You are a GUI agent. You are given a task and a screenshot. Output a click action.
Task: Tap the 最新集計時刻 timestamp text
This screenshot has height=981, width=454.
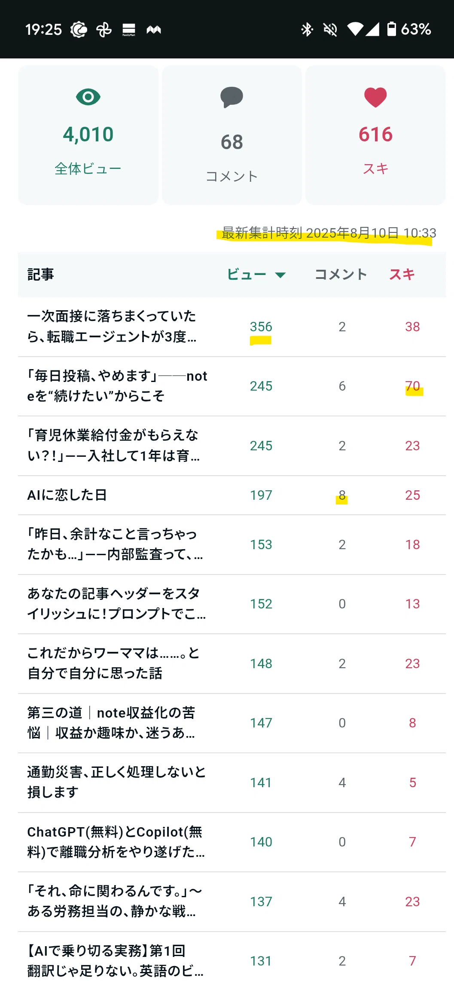pos(329,233)
